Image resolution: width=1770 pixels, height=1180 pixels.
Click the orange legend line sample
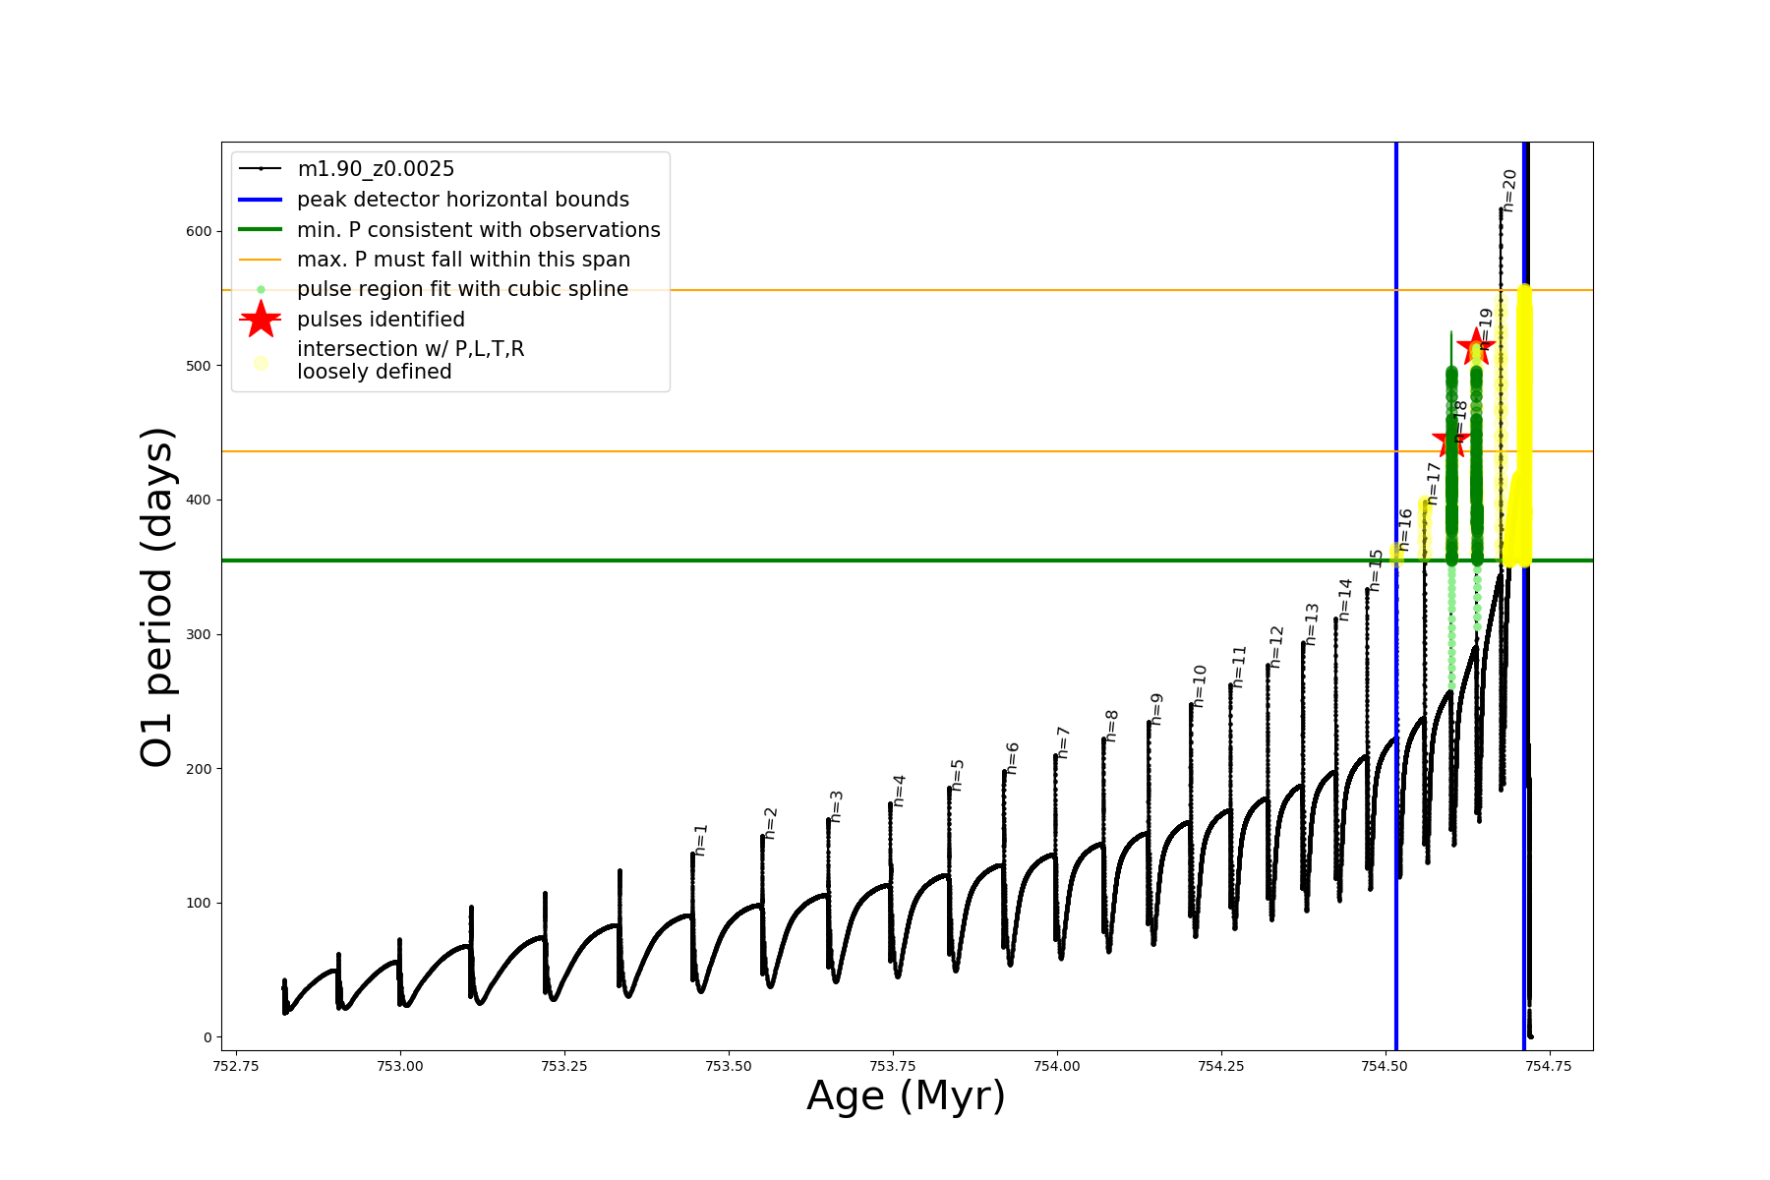261,260
